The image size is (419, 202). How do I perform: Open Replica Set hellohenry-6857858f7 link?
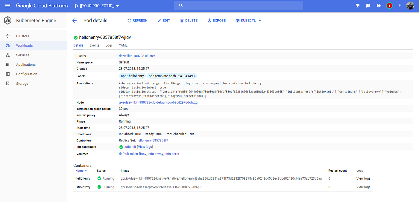(152, 141)
